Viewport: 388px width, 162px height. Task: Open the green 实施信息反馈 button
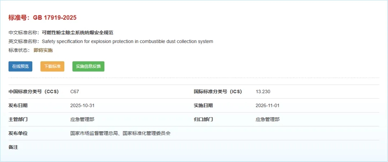(88, 66)
